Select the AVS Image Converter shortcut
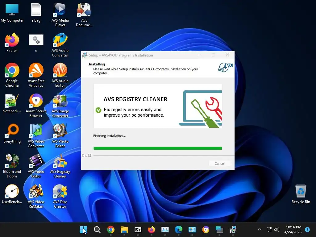 [60, 106]
